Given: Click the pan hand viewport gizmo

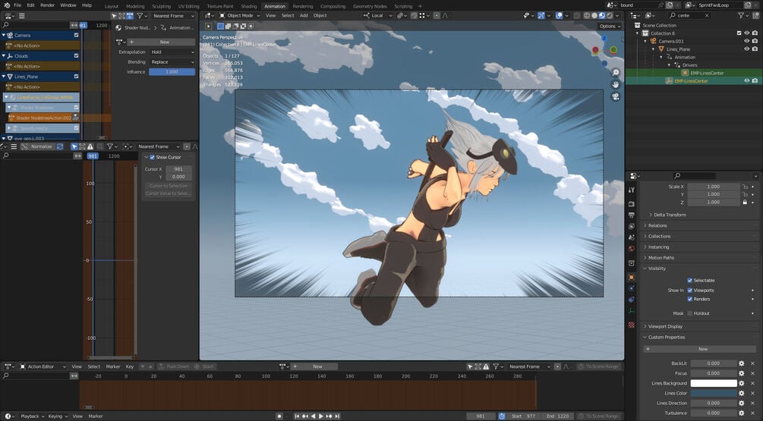Looking at the screenshot, I should (x=616, y=85).
